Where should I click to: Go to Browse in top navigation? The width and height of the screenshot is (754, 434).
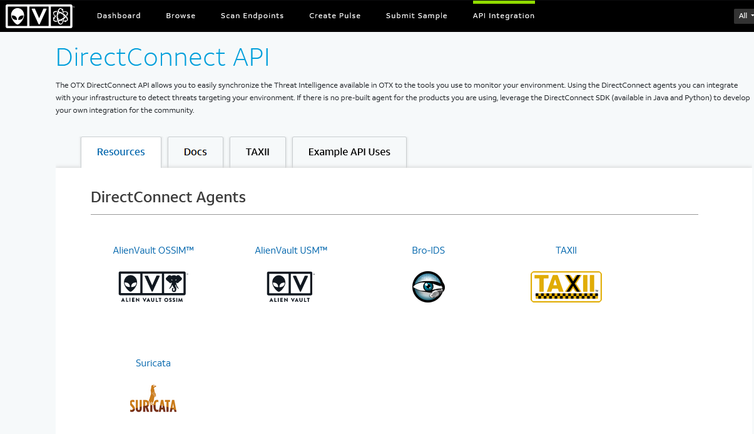(181, 16)
